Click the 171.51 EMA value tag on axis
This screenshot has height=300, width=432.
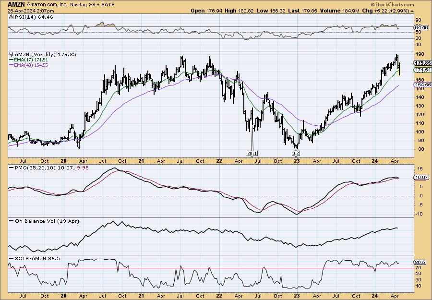click(421, 70)
